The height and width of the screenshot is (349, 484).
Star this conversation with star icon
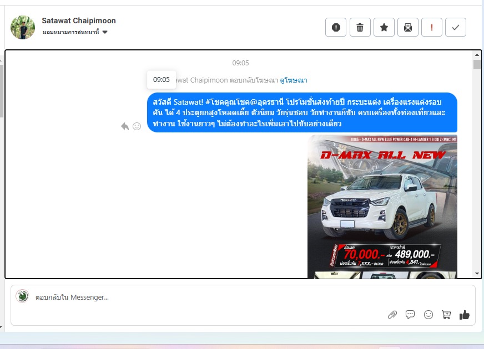click(x=384, y=27)
